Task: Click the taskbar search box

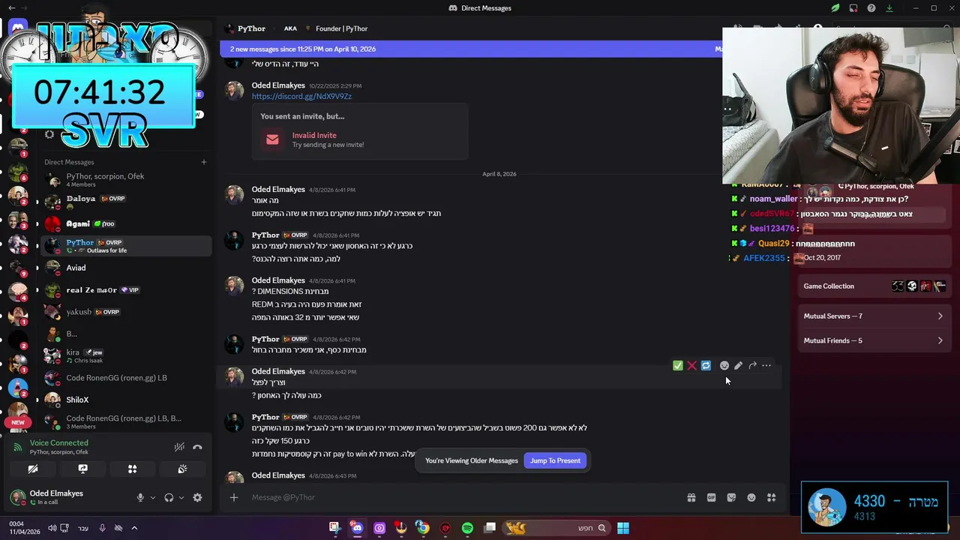Action: pyautogui.click(x=555, y=528)
